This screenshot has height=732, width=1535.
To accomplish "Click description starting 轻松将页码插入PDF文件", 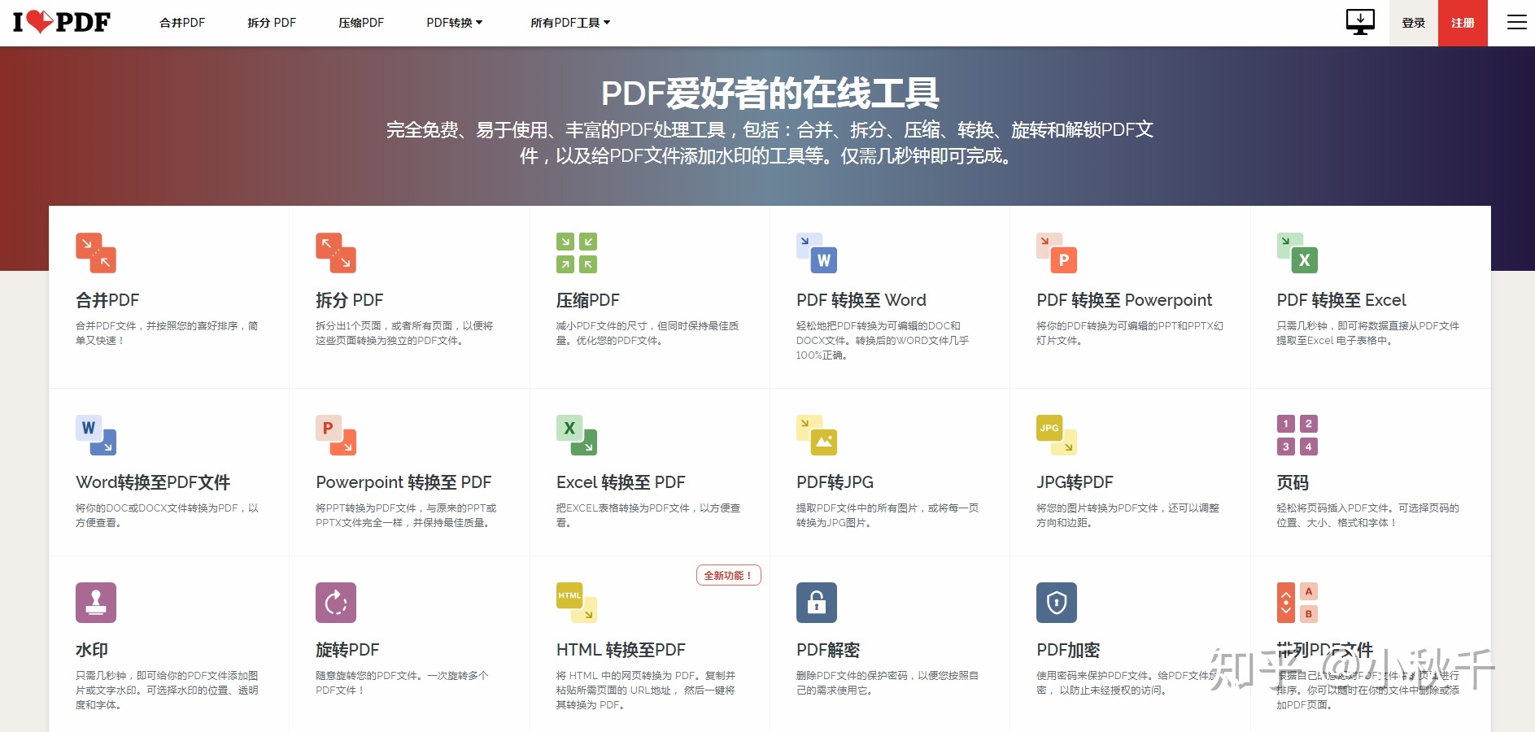I will (1368, 515).
